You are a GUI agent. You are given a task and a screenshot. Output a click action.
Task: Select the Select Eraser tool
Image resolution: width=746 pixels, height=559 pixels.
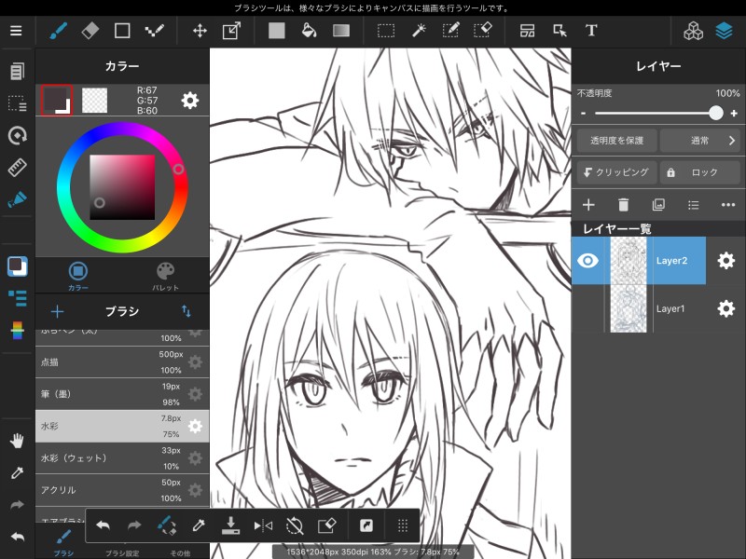(x=482, y=31)
